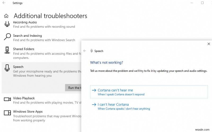Click the Search and Indexing magnifier icon
Screen dimensions: 212x132
[7, 37]
